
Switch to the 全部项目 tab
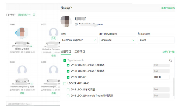click(66, 52)
